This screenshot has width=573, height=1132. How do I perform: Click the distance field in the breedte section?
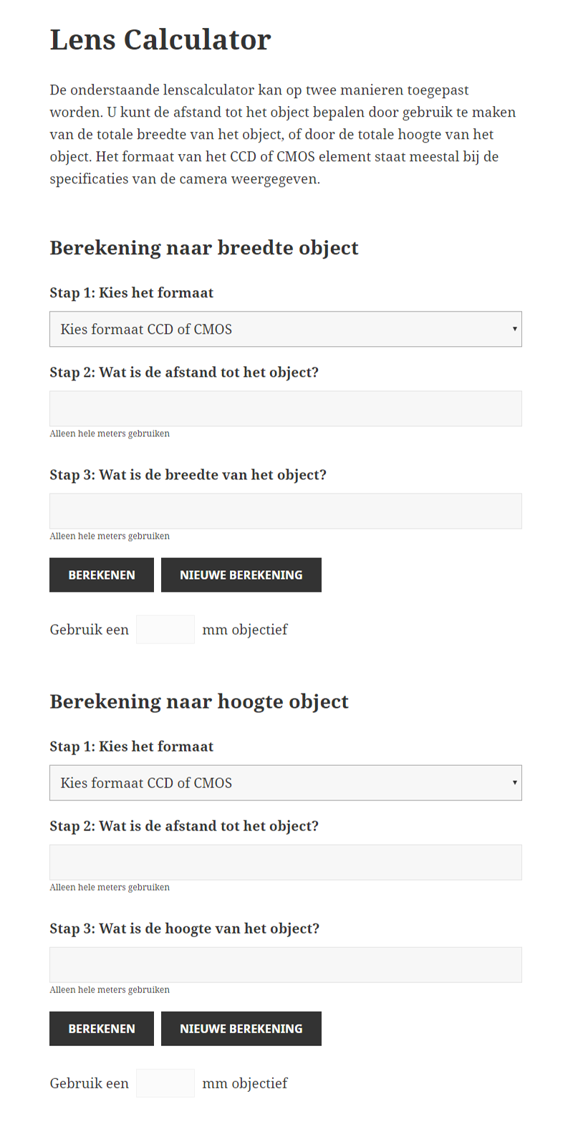pos(285,408)
